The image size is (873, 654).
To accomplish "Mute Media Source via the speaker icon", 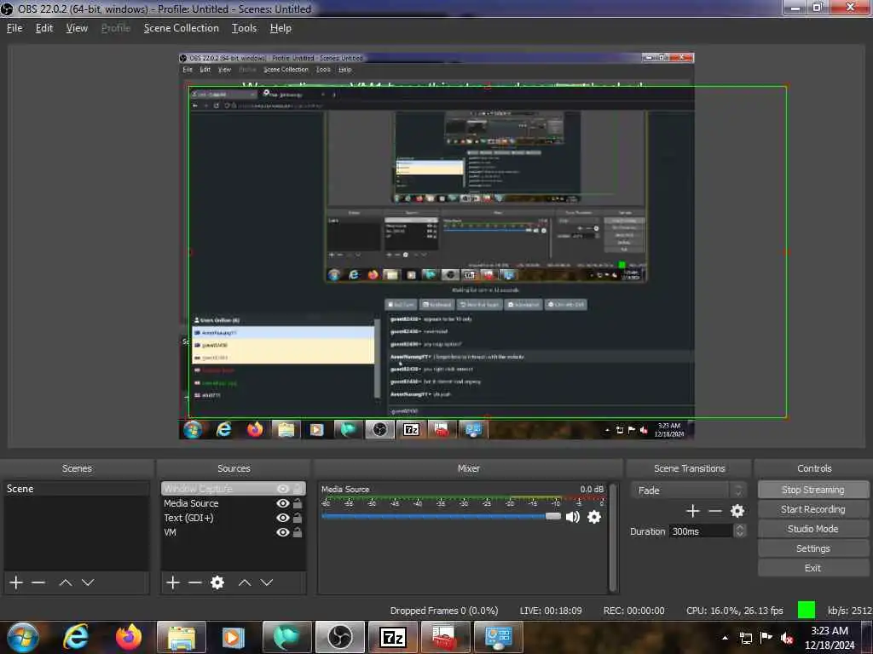I will pyautogui.click(x=572, y=517).
